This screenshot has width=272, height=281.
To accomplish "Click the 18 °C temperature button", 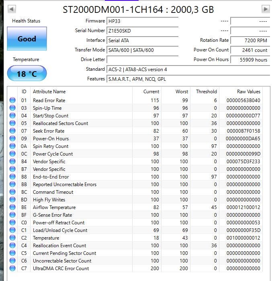I will [27, 73].
